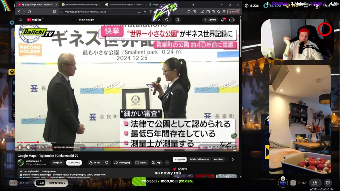Open the browser main menu next to Update

pyautogui.click(x=238, y=12)
